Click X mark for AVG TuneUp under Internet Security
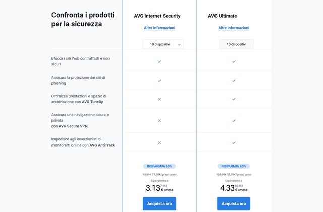Screen dimensions: 323x212 tap(159, 99)
